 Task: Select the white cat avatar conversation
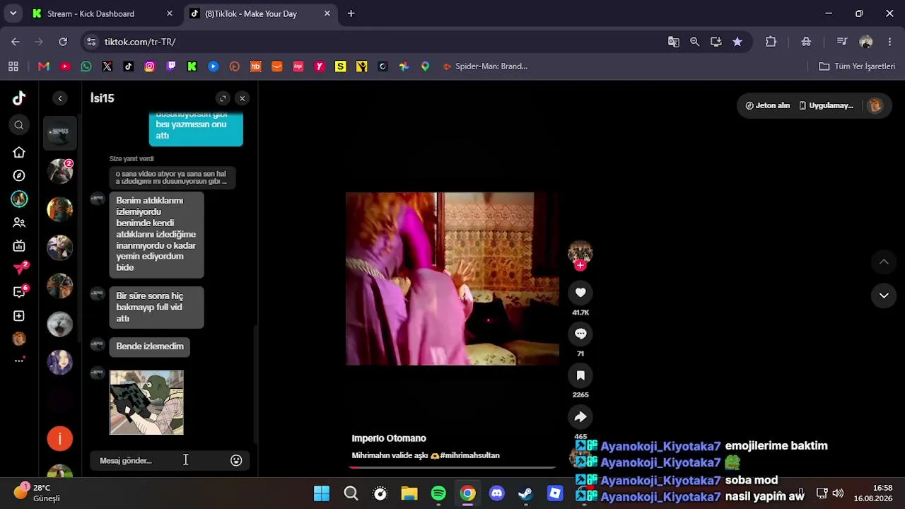[x=60, y=324]
